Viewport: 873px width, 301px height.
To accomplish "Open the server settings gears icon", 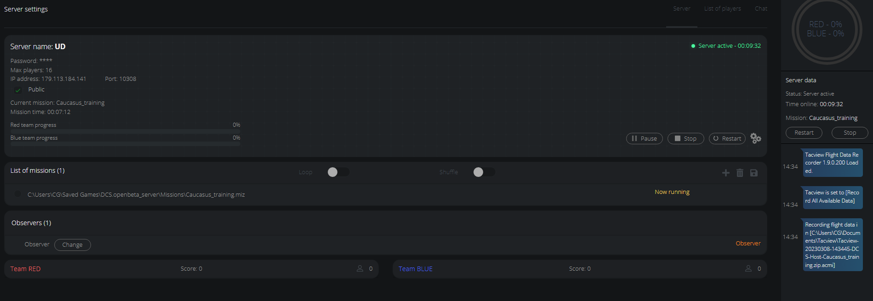I will click(756, 138).
